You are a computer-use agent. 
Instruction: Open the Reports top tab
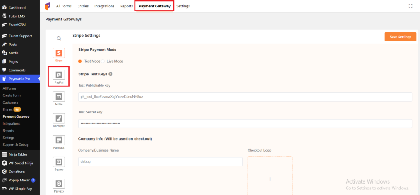coord(126,6)
